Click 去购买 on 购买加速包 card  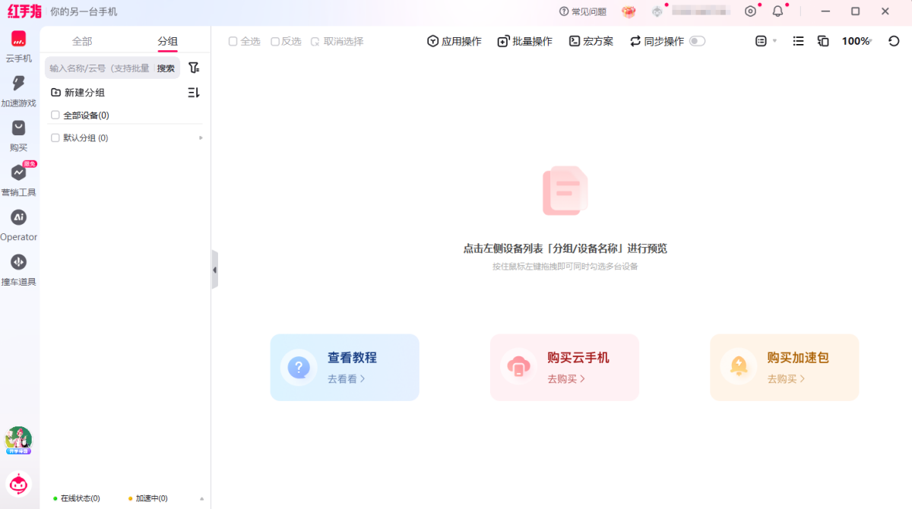point(787,378)
